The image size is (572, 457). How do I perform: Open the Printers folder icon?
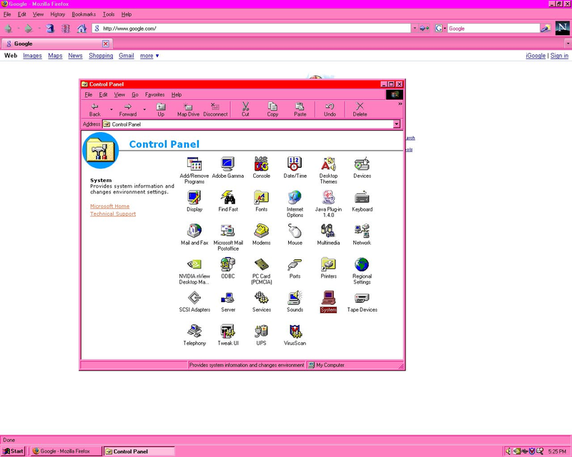coord(328,268)
